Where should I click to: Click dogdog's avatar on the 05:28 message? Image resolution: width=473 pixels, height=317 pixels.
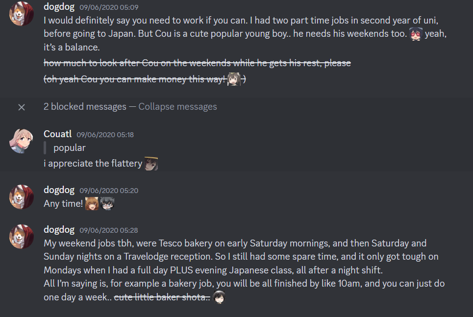coord(22,237)
